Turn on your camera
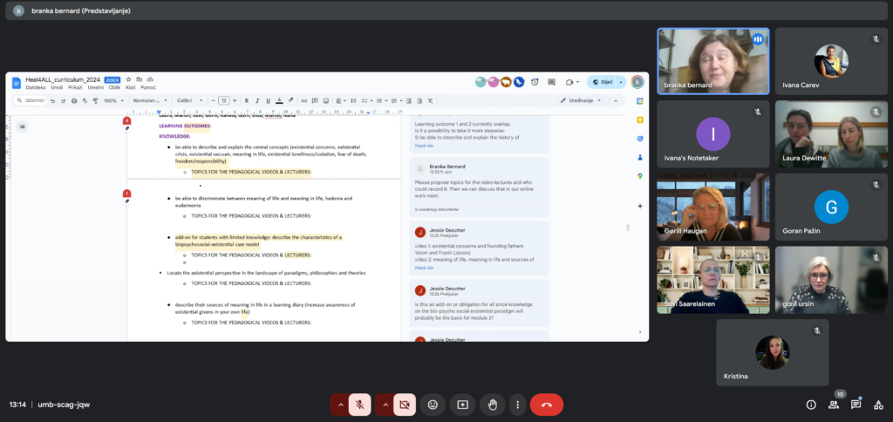Image resolution: width=893 pixels, height=422 pixels. 405,405
